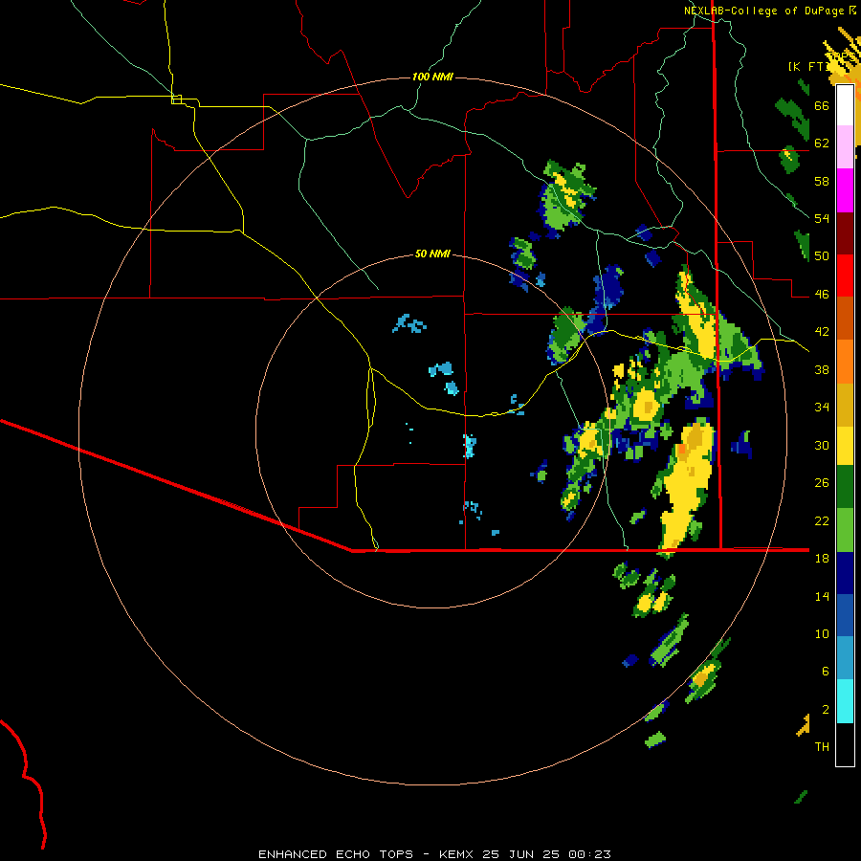This screenshot has width=861, height=861.
Task: Click the "66" scale value
Action: click(822, 105)
